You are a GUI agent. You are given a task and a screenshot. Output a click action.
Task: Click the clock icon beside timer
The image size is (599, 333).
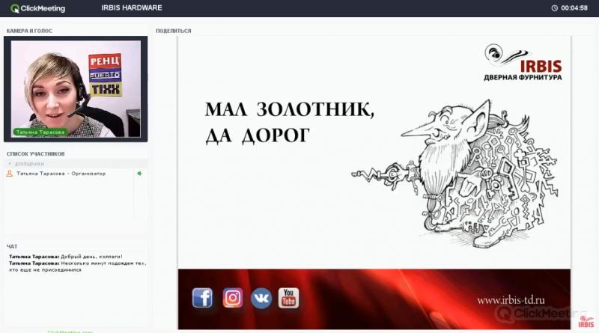pos(554,8)
